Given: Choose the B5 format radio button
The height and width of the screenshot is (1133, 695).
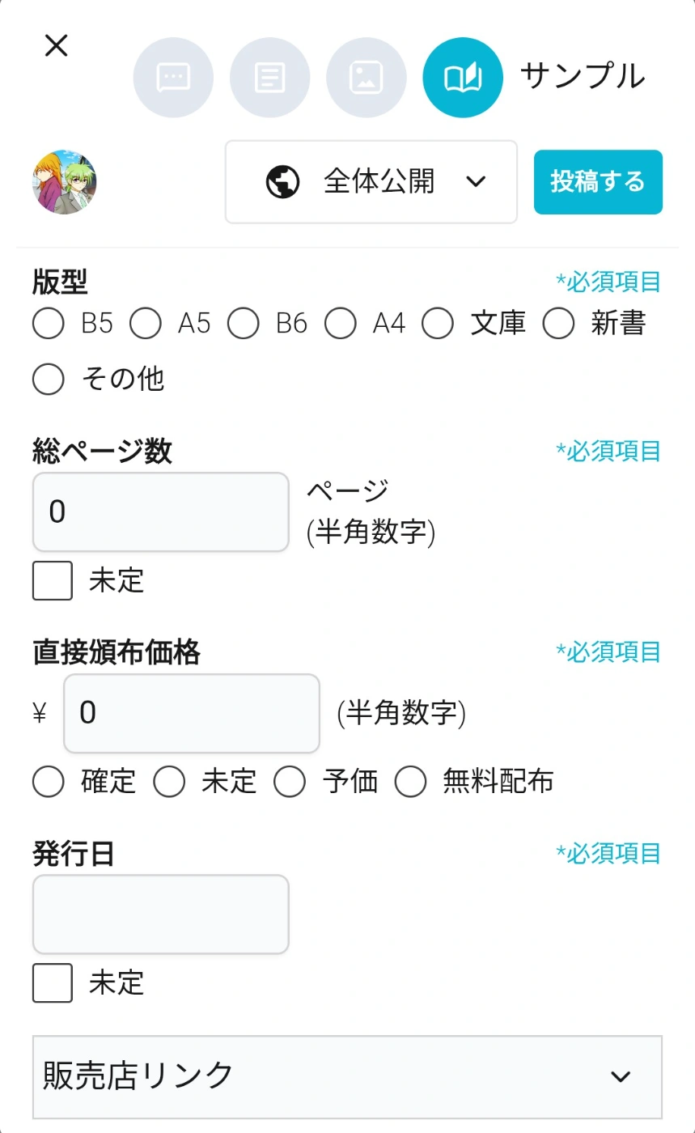Looking at the screenshot, I should [49, 325].
